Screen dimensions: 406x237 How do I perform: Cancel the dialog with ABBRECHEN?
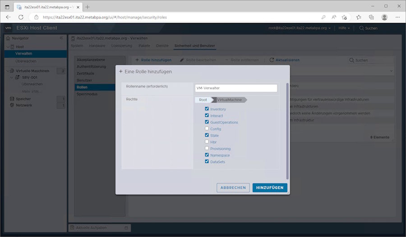(233, 187)
